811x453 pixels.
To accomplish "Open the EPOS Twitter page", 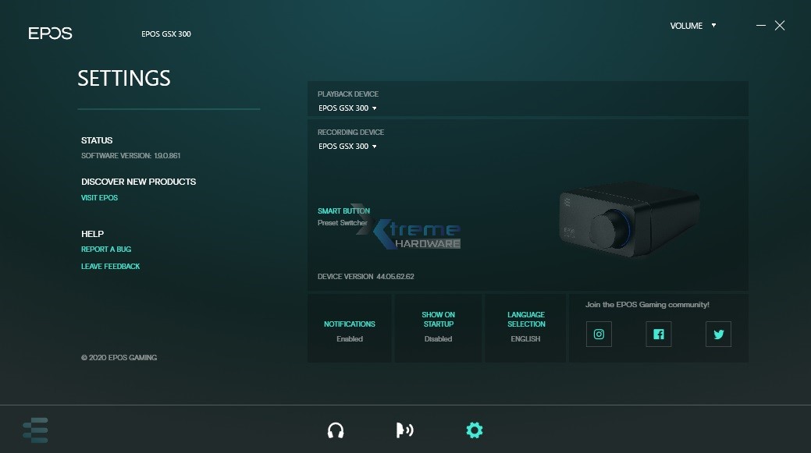I will click(x=718, y=334).
